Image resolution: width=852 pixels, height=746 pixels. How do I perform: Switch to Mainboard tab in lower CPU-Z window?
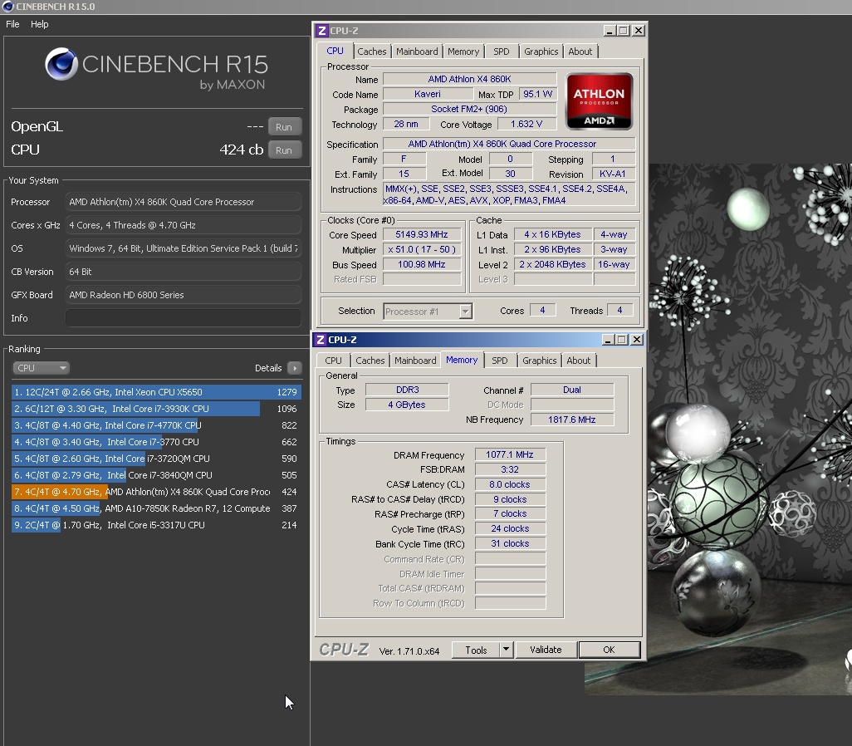click(415, 361)
